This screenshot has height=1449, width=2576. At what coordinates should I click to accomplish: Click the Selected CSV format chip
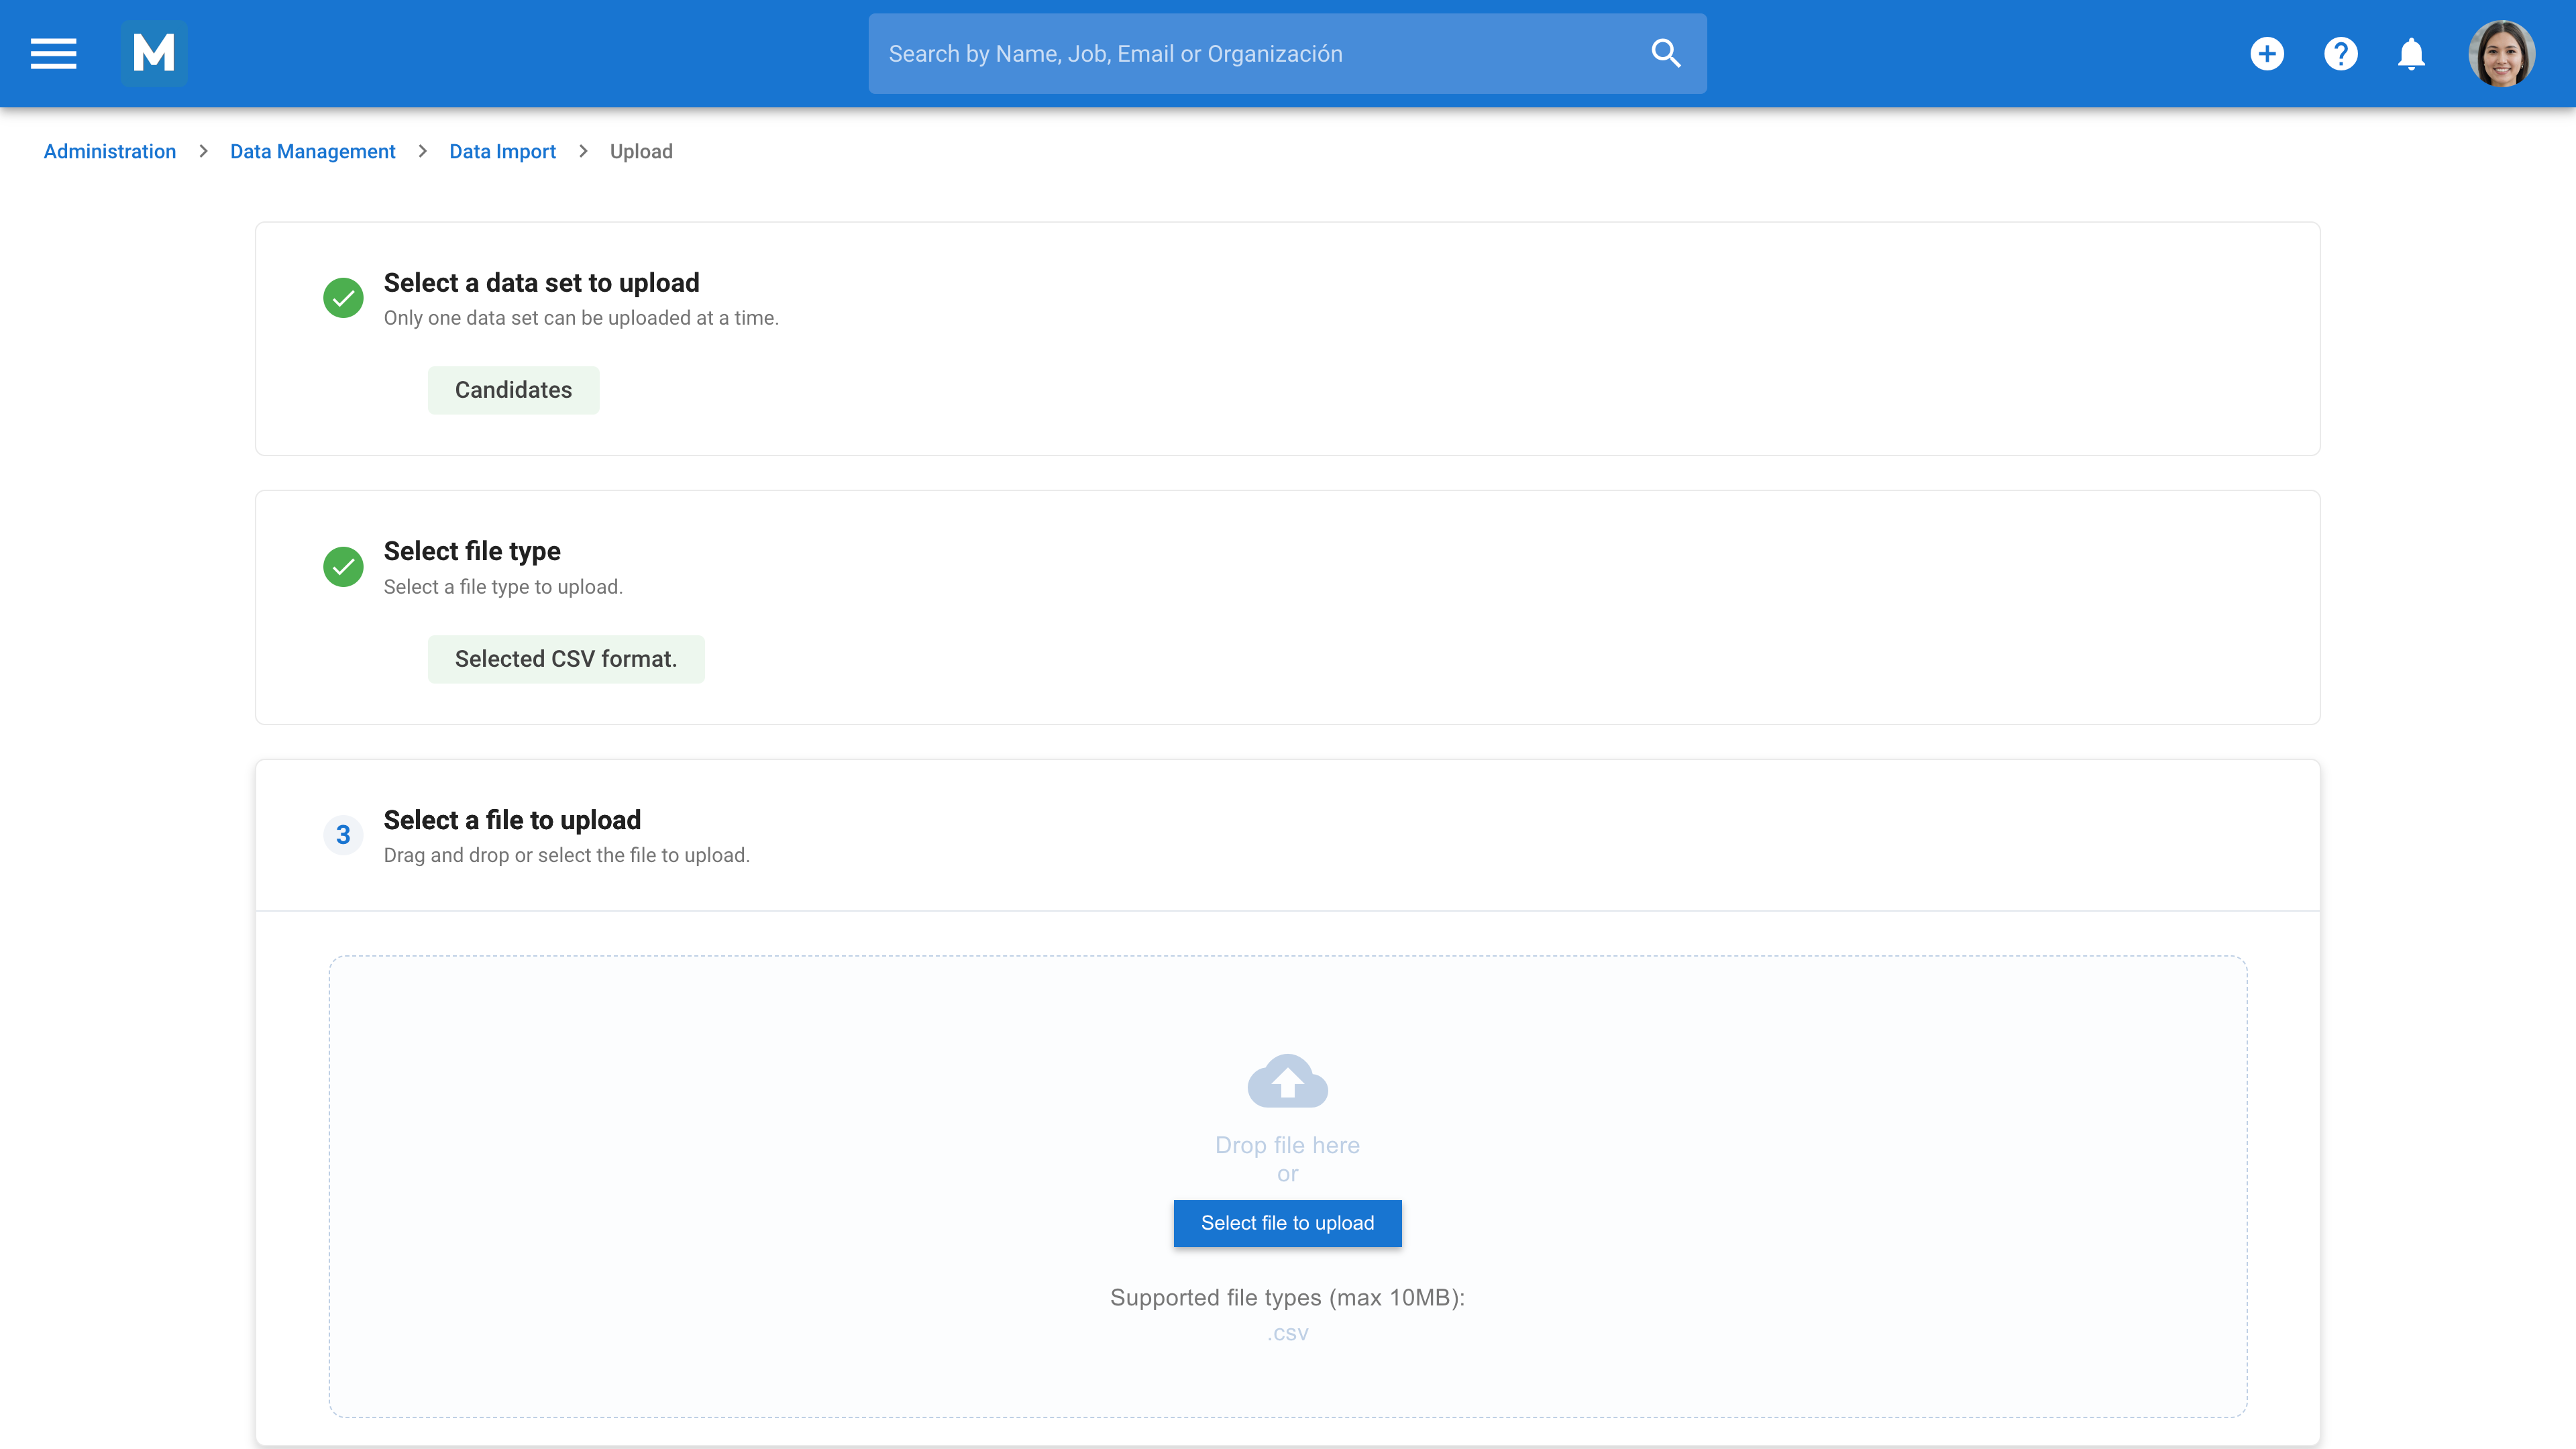click(x=566, y=658)
